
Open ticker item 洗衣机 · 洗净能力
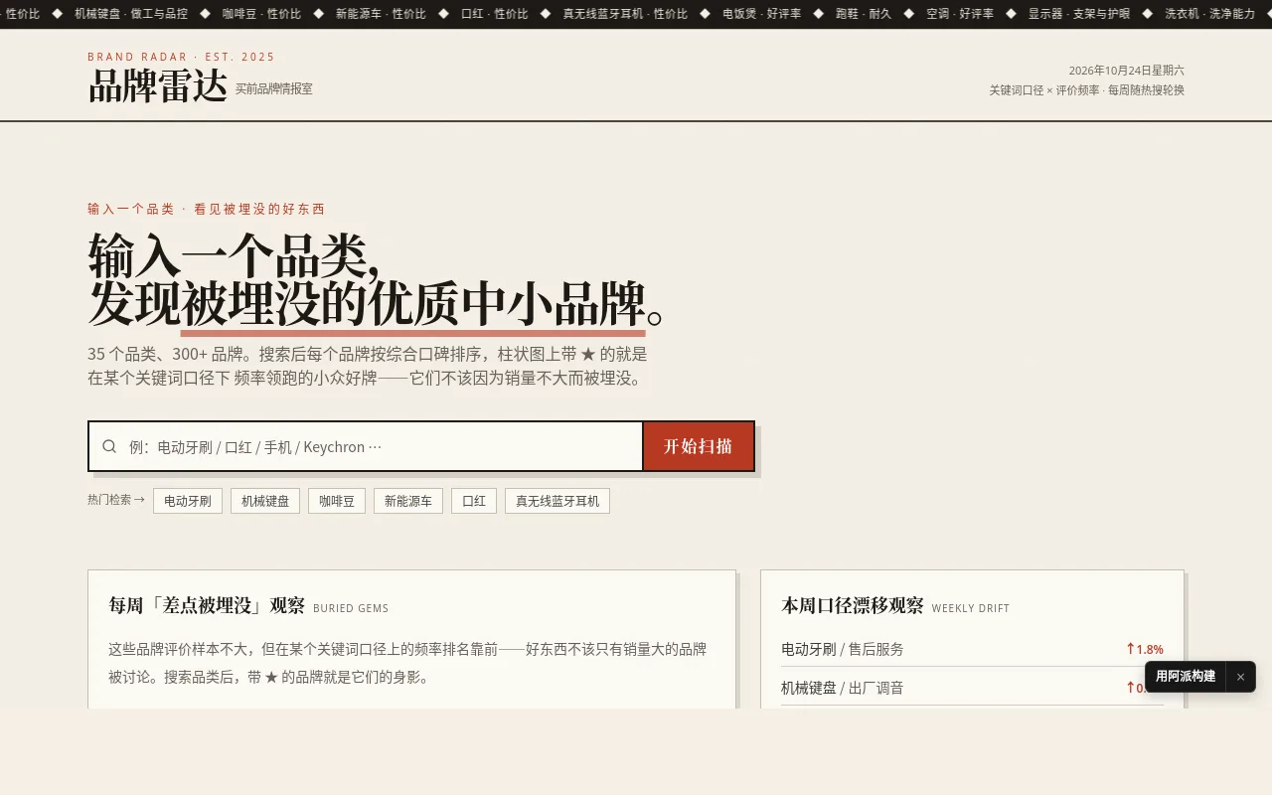click(1210, 14)
